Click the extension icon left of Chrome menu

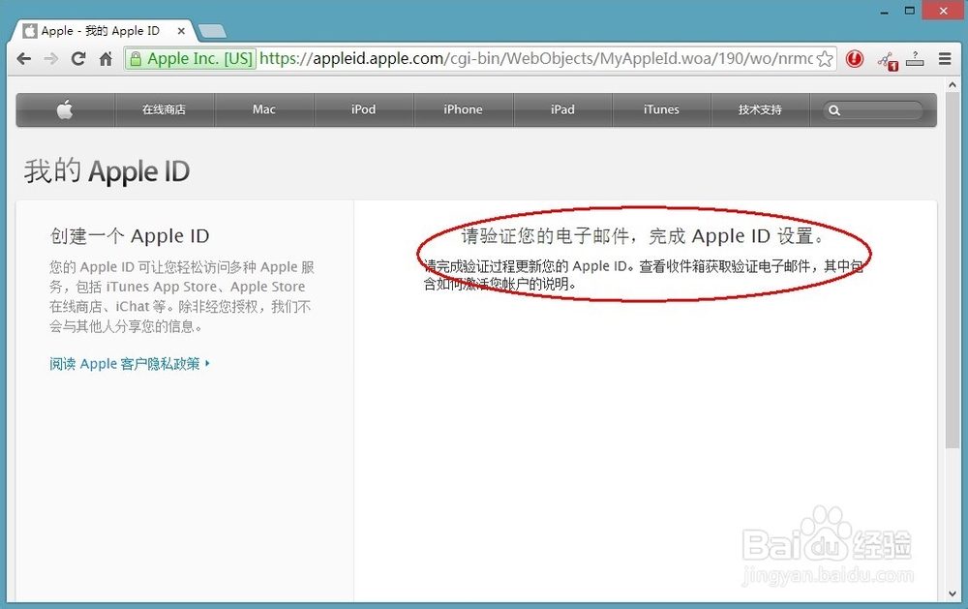[x=915, y=59]
